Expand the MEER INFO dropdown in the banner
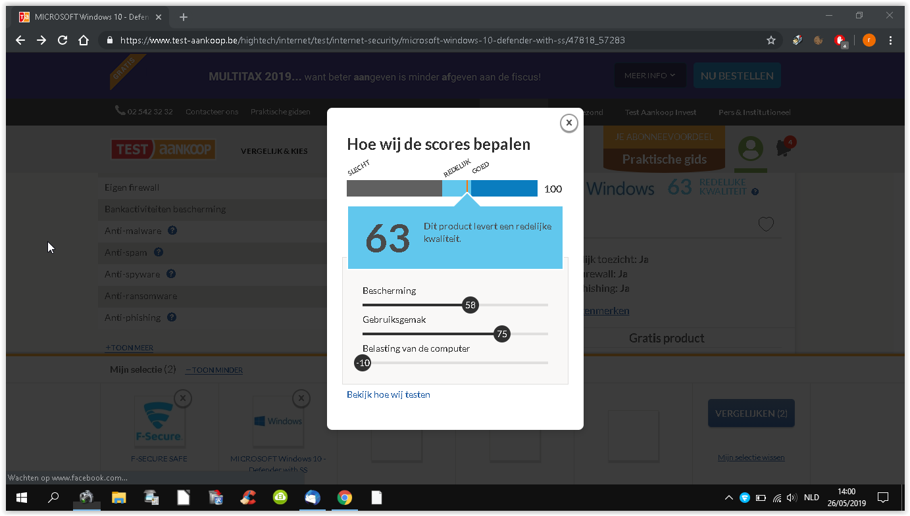 point(650,76)
